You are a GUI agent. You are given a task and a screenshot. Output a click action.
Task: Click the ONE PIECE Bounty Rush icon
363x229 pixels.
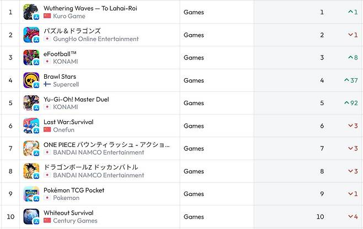(31, 149)
